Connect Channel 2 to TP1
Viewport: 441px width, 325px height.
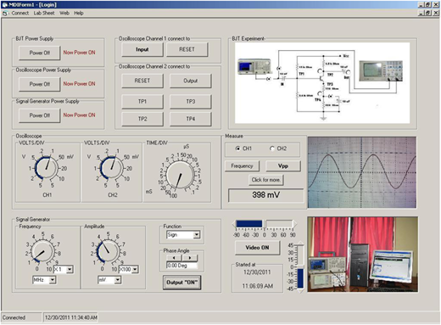[x=142, y=102]
